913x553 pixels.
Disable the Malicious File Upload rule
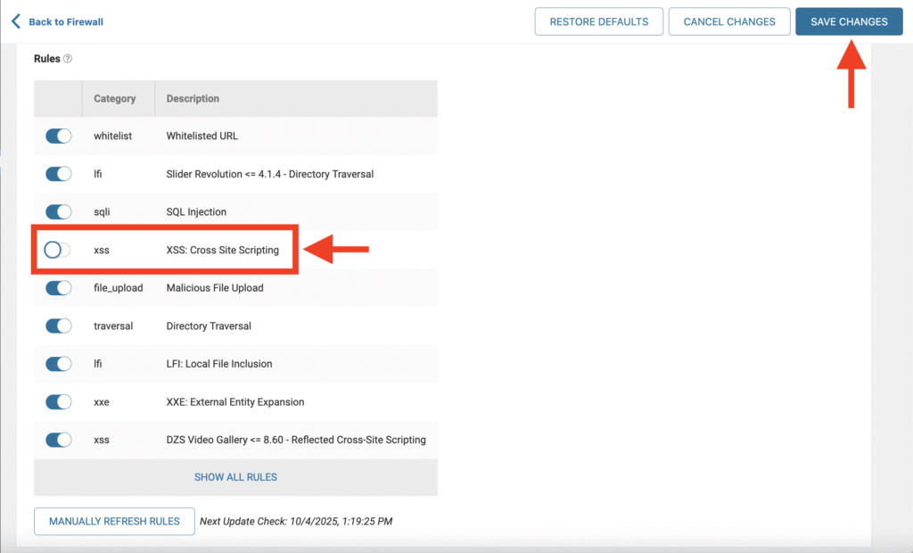click(59, 288)
